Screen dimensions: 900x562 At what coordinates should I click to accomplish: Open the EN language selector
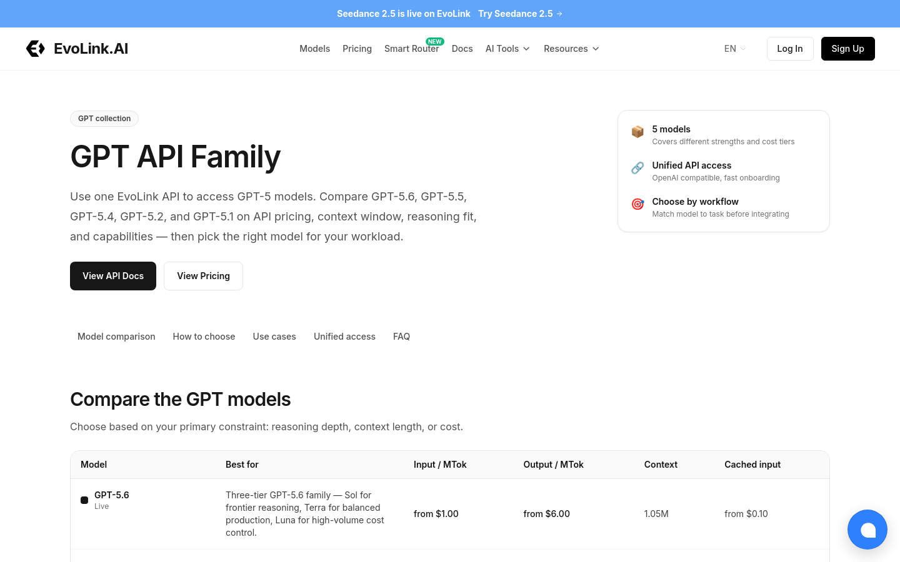click(x=735, y=49)
